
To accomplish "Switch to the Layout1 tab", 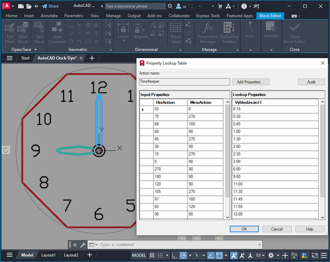I will coord(49,255).
